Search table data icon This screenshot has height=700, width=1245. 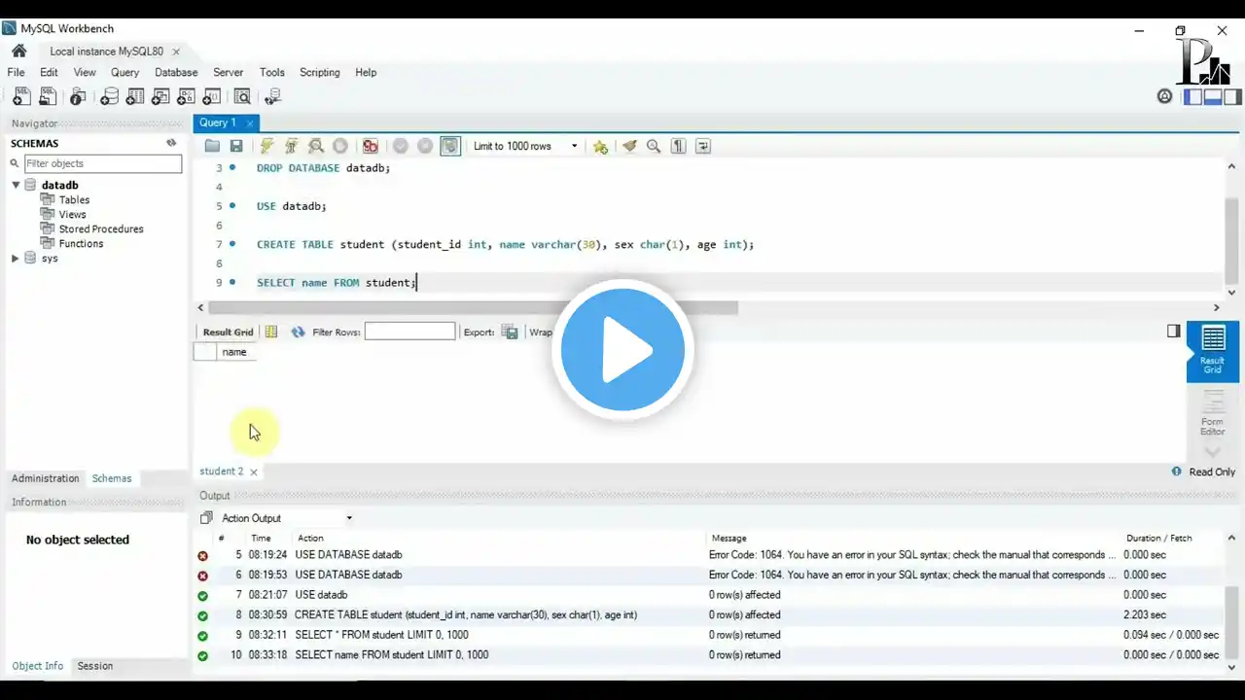coord(242,96)
